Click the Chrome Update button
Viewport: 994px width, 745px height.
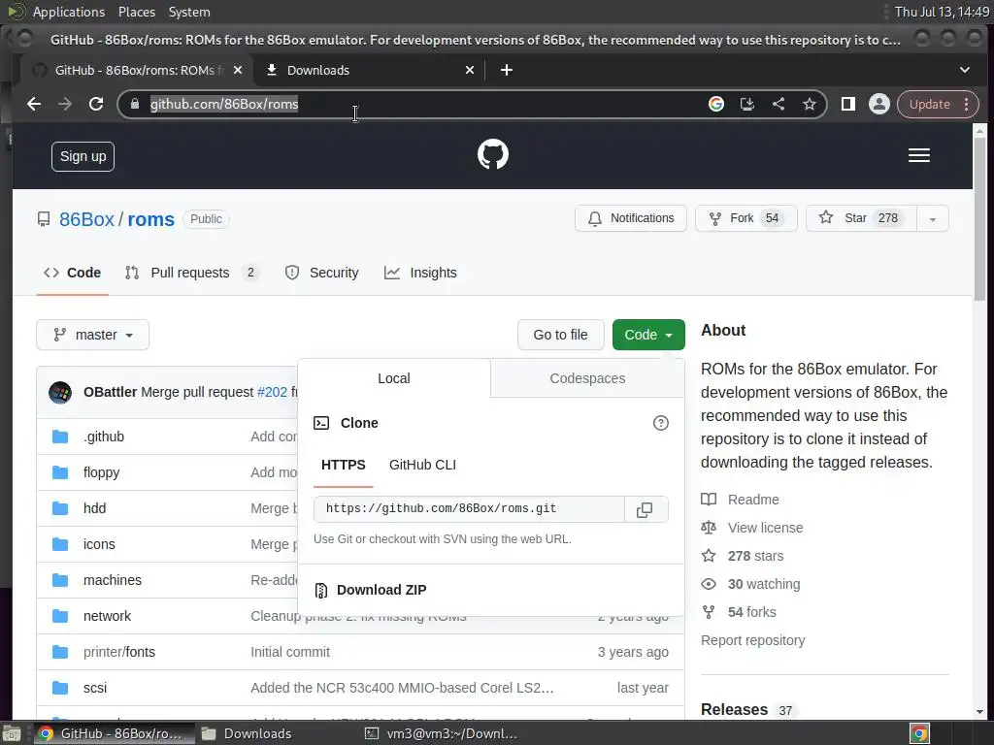click(930, 104)
